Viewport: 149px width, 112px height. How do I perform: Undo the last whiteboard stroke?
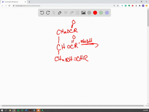click(42, 13)
